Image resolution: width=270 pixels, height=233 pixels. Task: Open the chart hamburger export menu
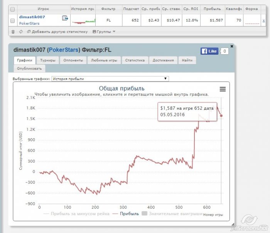pos(223,89)
